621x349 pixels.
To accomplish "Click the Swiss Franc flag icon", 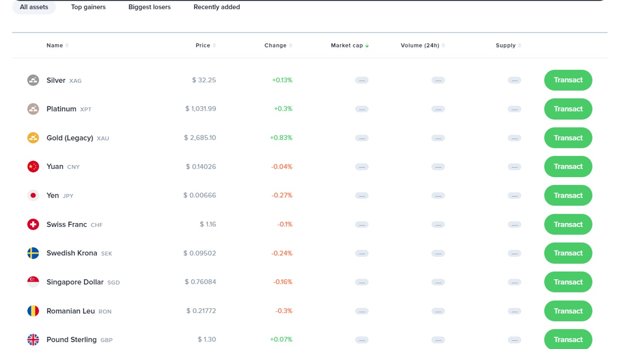I will [33, 224].
